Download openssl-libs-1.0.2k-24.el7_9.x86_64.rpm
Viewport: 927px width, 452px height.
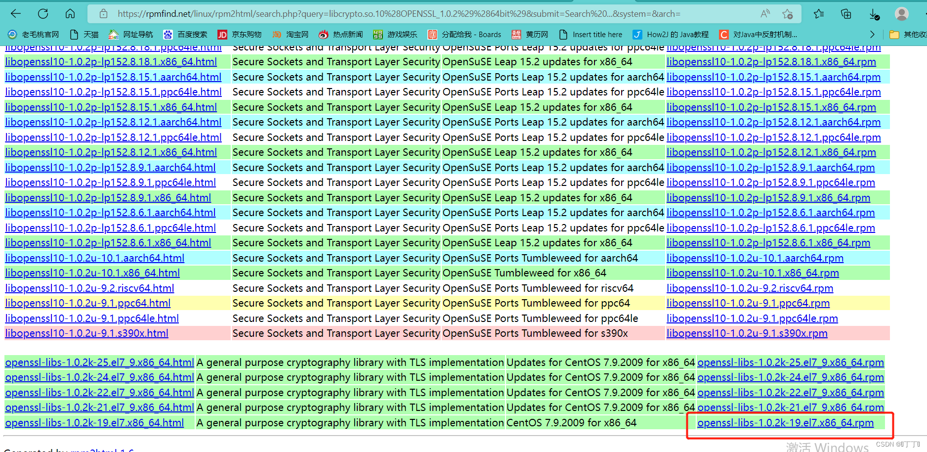tap(791, 377)
